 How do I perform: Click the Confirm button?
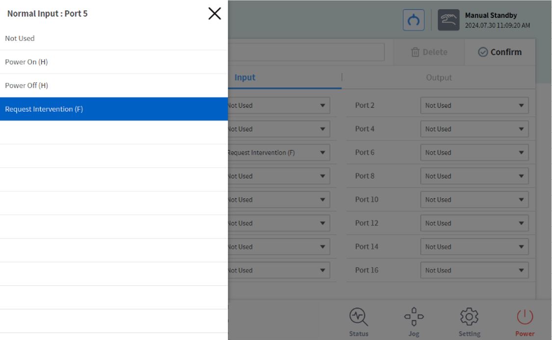(x=499, y=52)
